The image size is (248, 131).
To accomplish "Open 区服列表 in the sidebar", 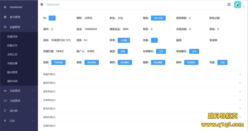I will coord(12,37).
